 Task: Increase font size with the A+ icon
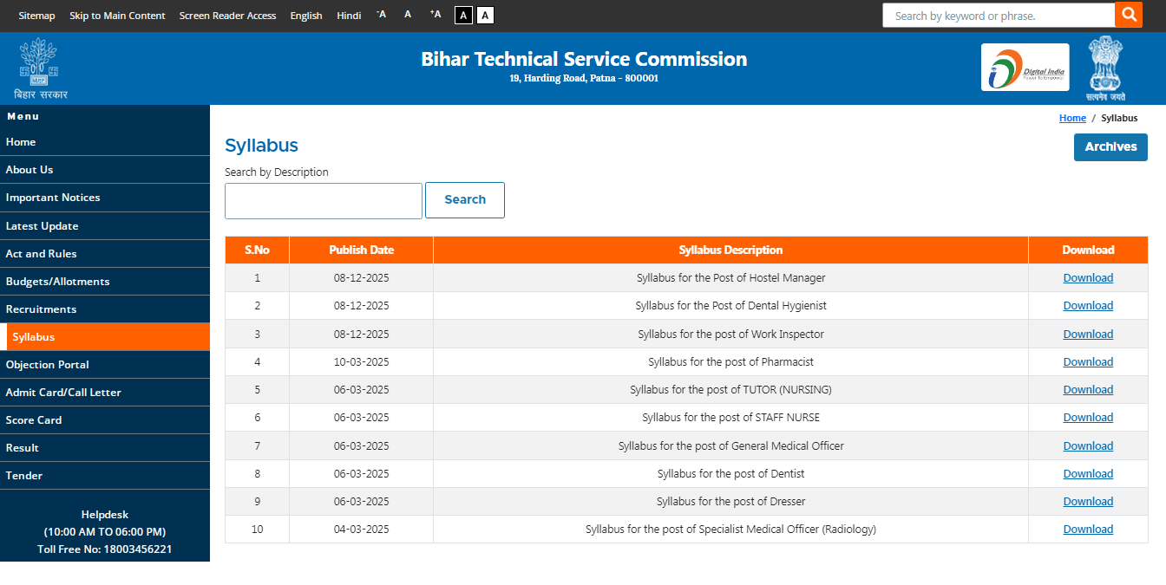436,15
